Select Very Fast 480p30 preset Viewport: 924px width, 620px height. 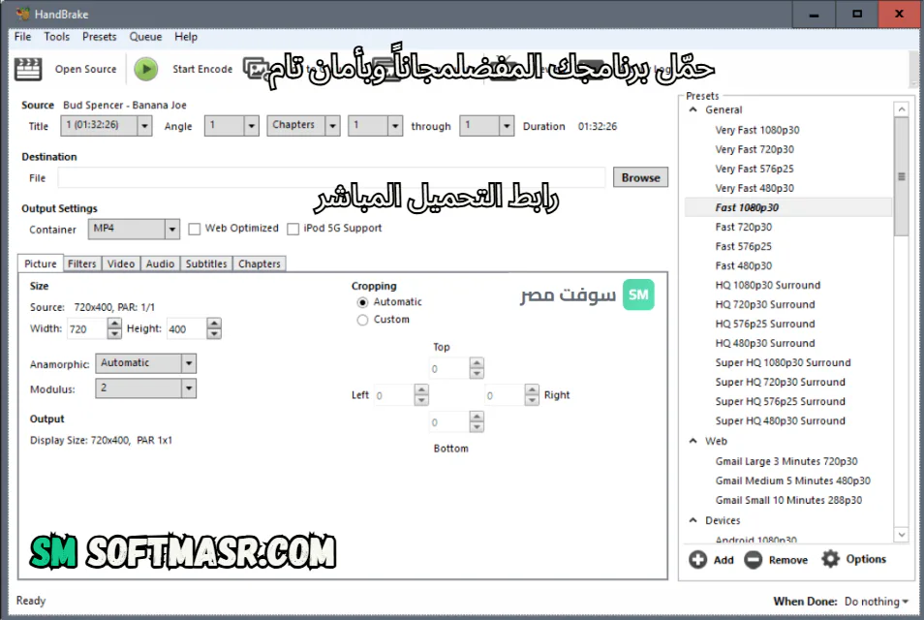tap(755, 189)
